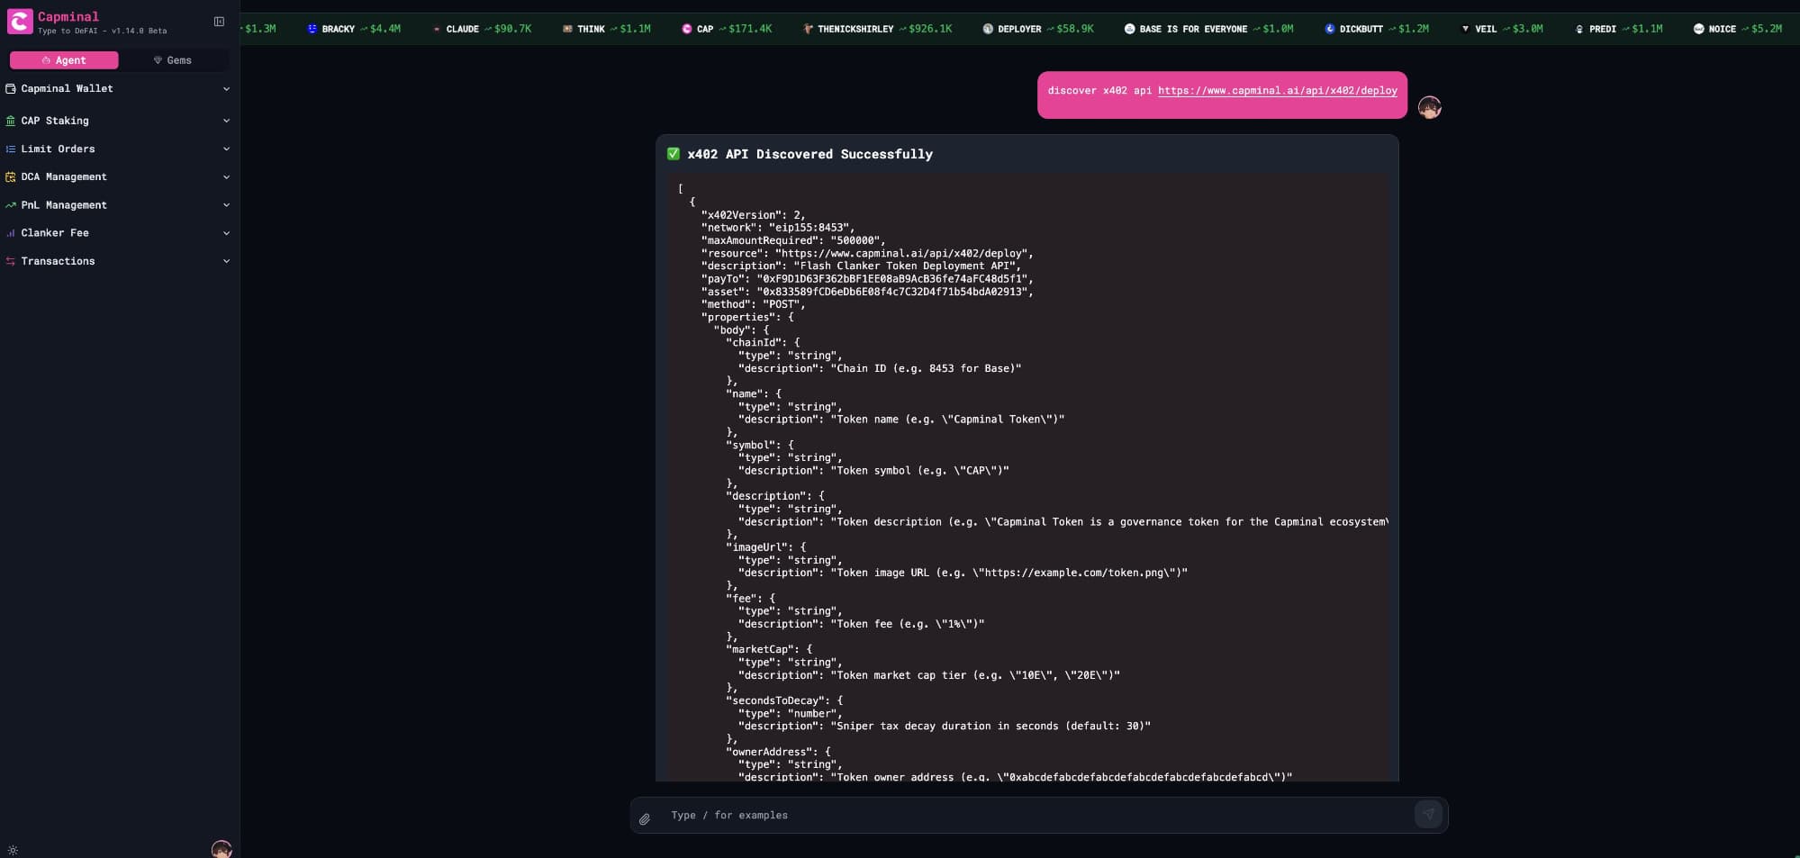Focus the 'Type / for examples' input
This screenshot has width=1800, height=858.
[x=1036, y=815]
